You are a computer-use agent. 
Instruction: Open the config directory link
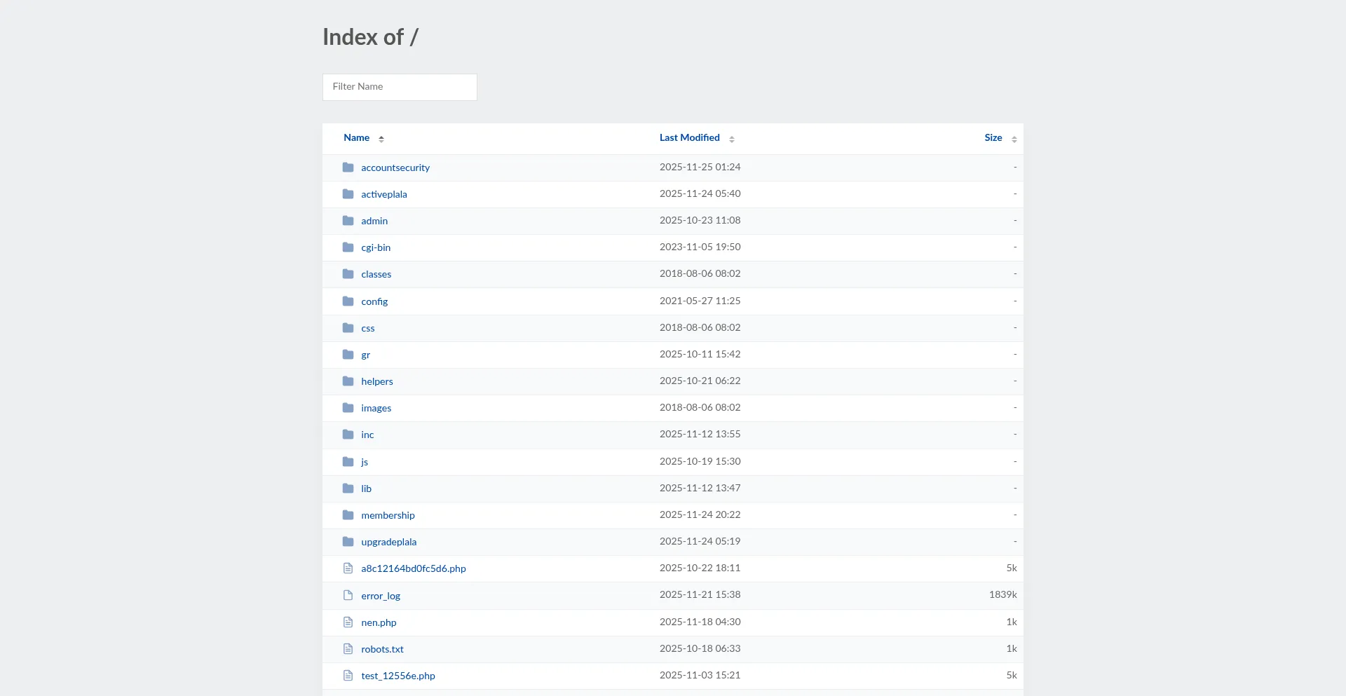pyautogui.click(x=374, y=301)
